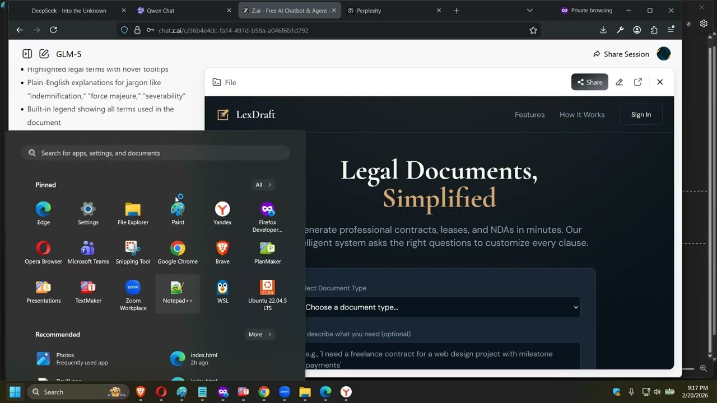Reload the Z.ai page
Image resolution: width=717 pixels, height=403 pixels.
pyautogui.click(x=53, y=30)
